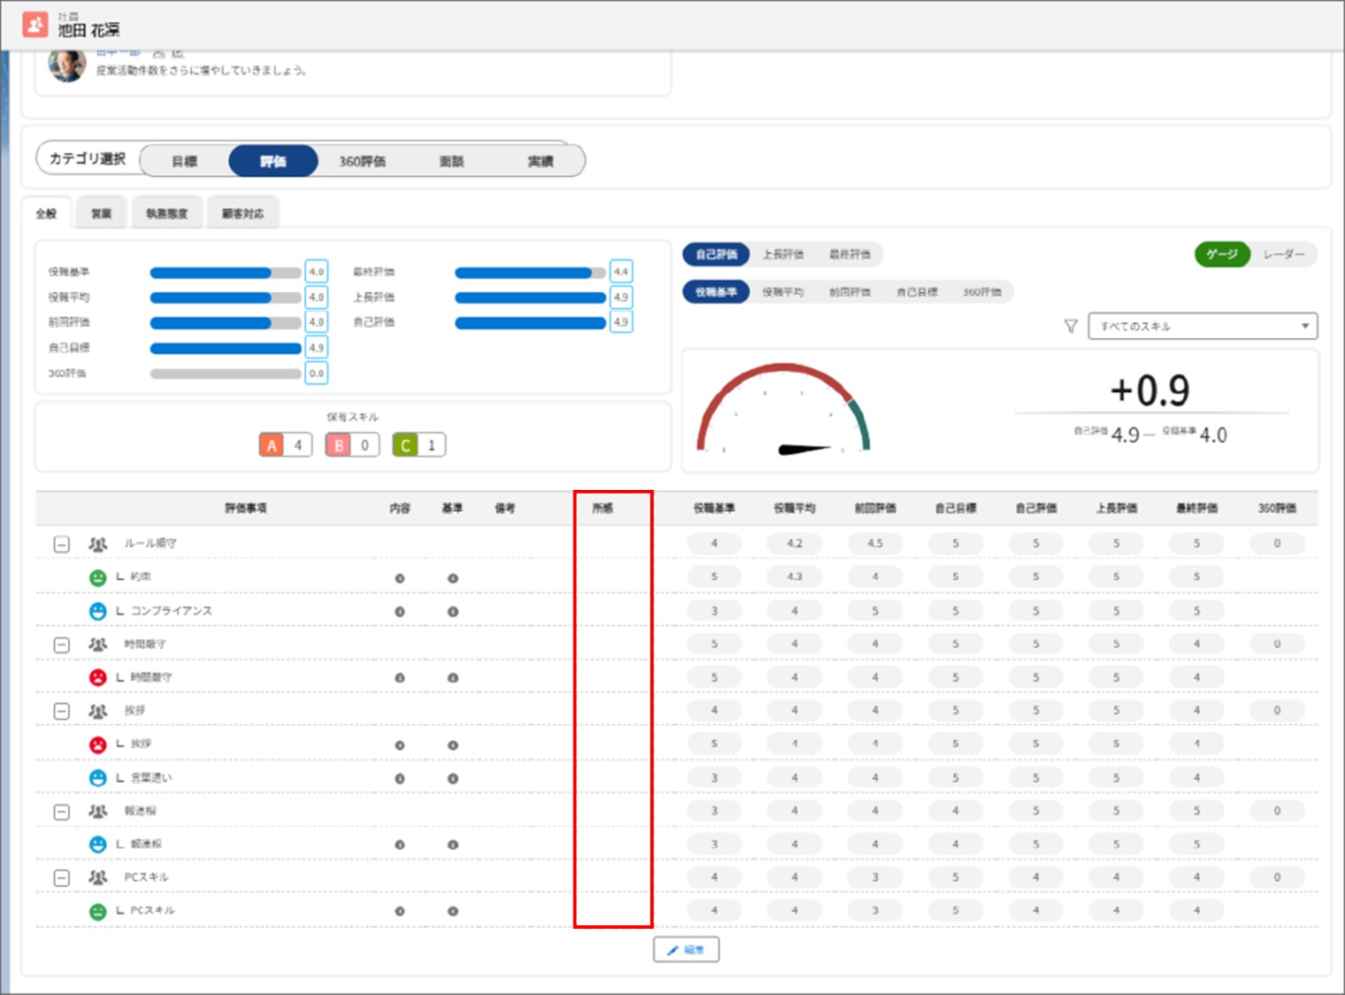Click the orange employee icon in header
The width and height of the screenshot is (1345, 995).
pyautogui.click(x=35, y=25)
